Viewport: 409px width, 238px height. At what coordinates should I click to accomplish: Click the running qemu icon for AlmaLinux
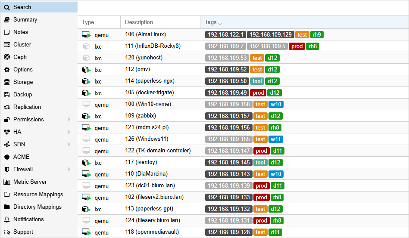point(86,35)
